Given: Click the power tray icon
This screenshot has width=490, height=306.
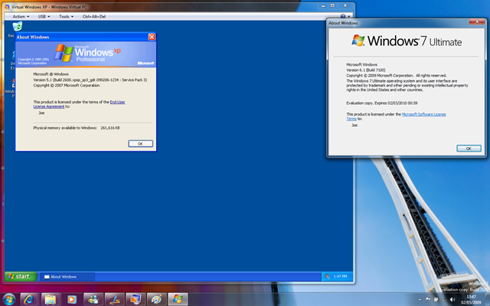Looking at the screenshot, I should tap(436, 300).
